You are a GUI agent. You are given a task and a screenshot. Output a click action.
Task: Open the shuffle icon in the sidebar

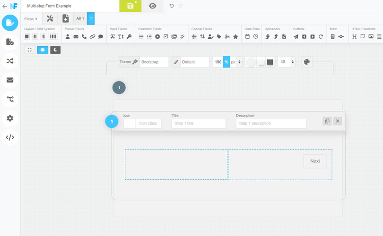click(10, 61)
